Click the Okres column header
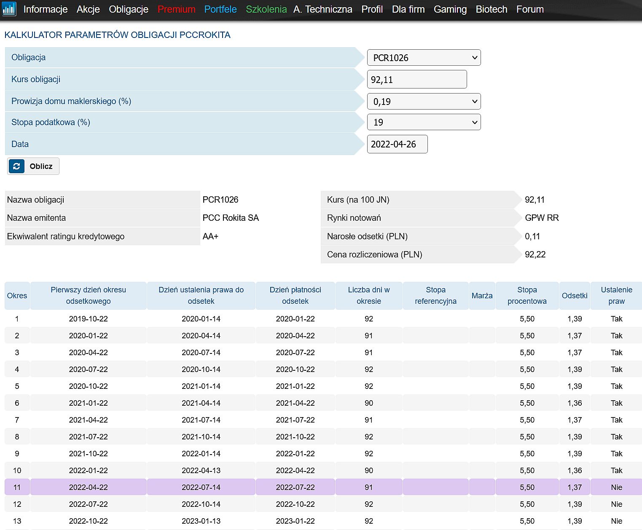This screenshot has height=530, width=642. (17, 296)
